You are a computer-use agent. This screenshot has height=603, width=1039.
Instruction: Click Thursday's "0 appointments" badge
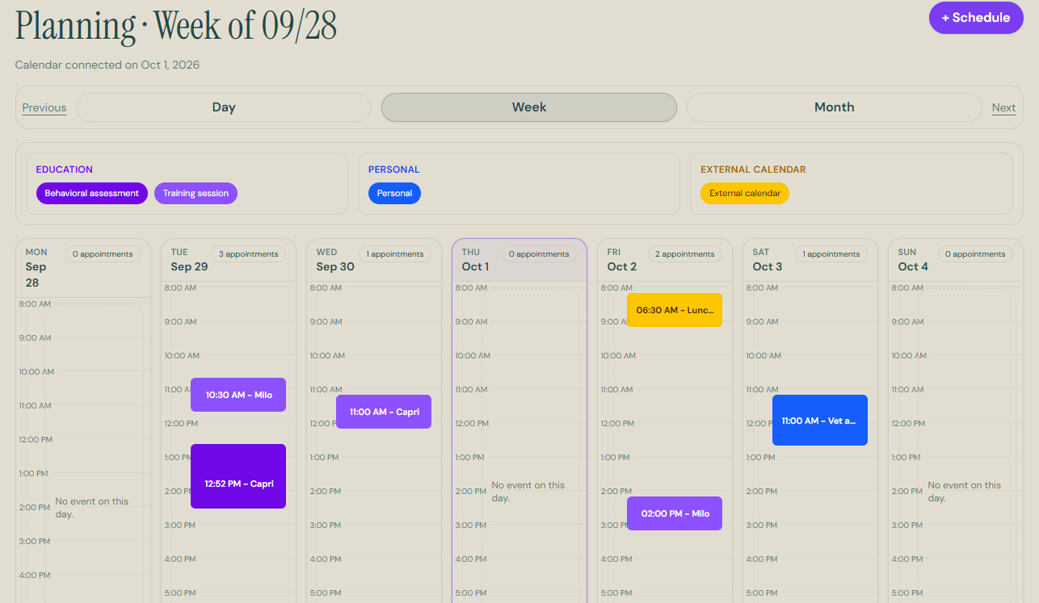[539, 254]
